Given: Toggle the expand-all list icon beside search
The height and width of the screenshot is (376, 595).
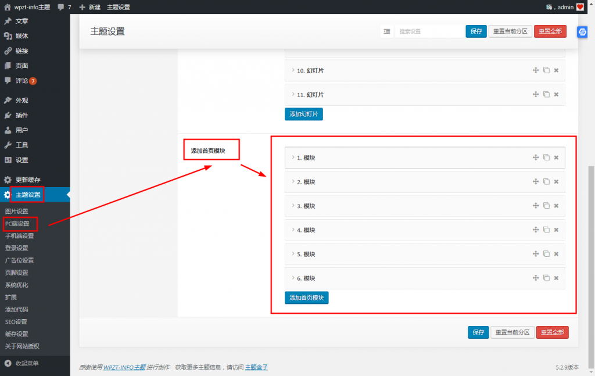Looking at the screenshot, I should tap(386, 31).
